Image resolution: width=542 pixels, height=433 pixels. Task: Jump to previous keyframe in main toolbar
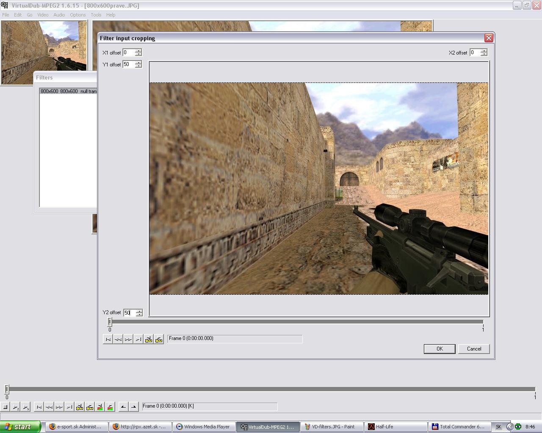pyautogui.click(x=80, y=407)
